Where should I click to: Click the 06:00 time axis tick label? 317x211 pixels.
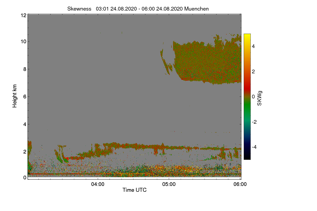[x=240, y=184]
